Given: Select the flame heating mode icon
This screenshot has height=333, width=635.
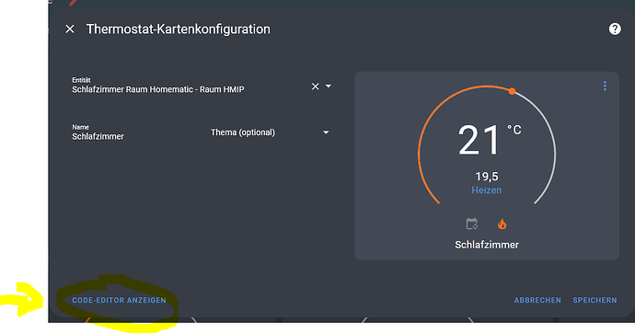Looking at the screenshot, I should (x=502, y=224).
